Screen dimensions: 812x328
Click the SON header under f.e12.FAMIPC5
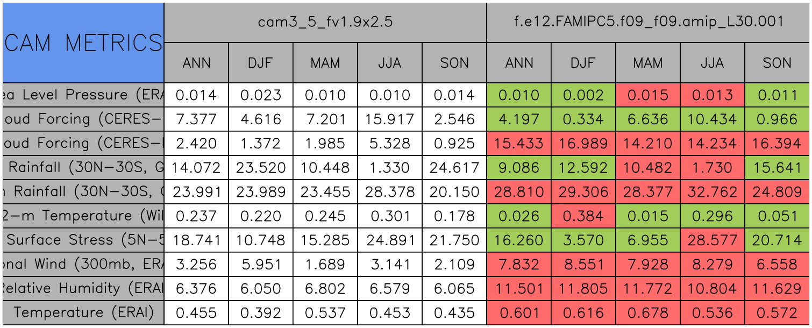point(777,63)
